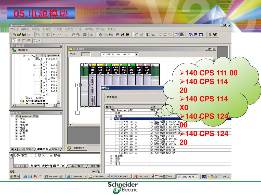Screen dimensions: 261x195
Task: Click the Copy toolbar icon
Action: pyautogui.click(x=38, y=35)
